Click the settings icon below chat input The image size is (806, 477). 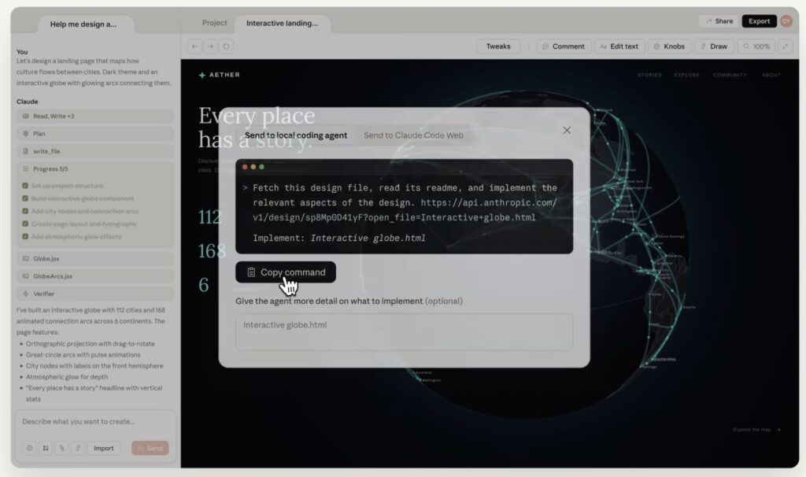[30, 448]
